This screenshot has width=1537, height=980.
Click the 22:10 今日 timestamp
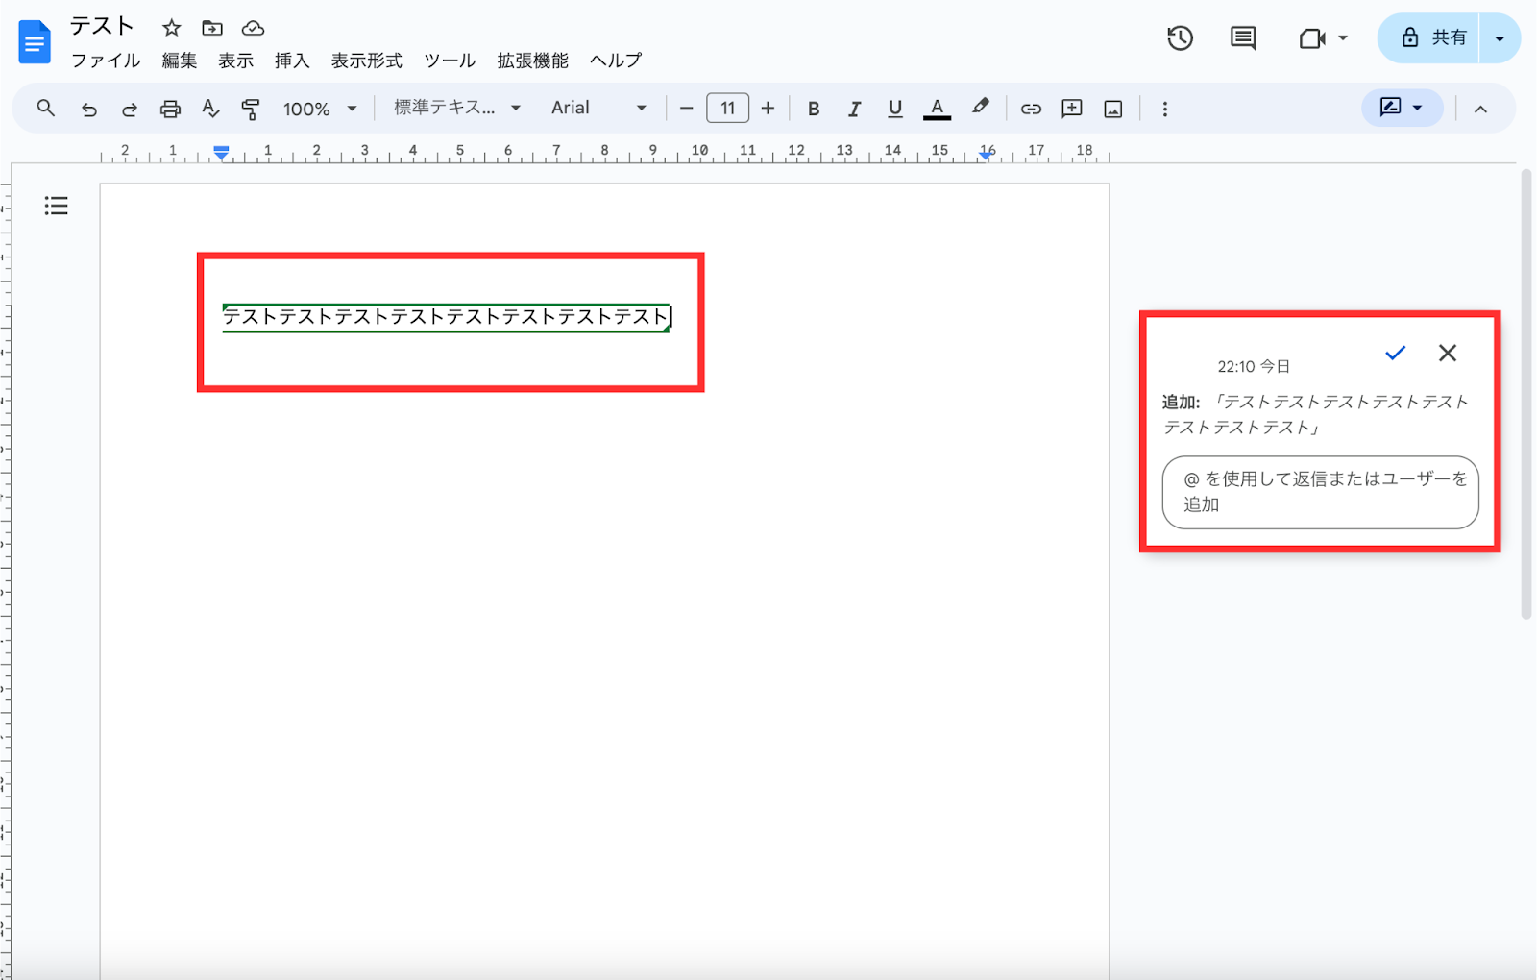tap(1254, 366)
